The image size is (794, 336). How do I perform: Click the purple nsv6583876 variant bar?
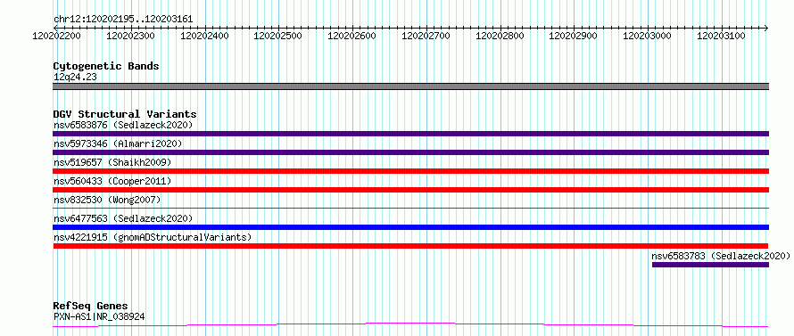pyautogui.click(x=410, y=134)
